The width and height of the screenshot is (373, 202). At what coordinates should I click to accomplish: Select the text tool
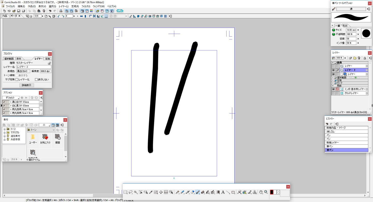point(223,192)
